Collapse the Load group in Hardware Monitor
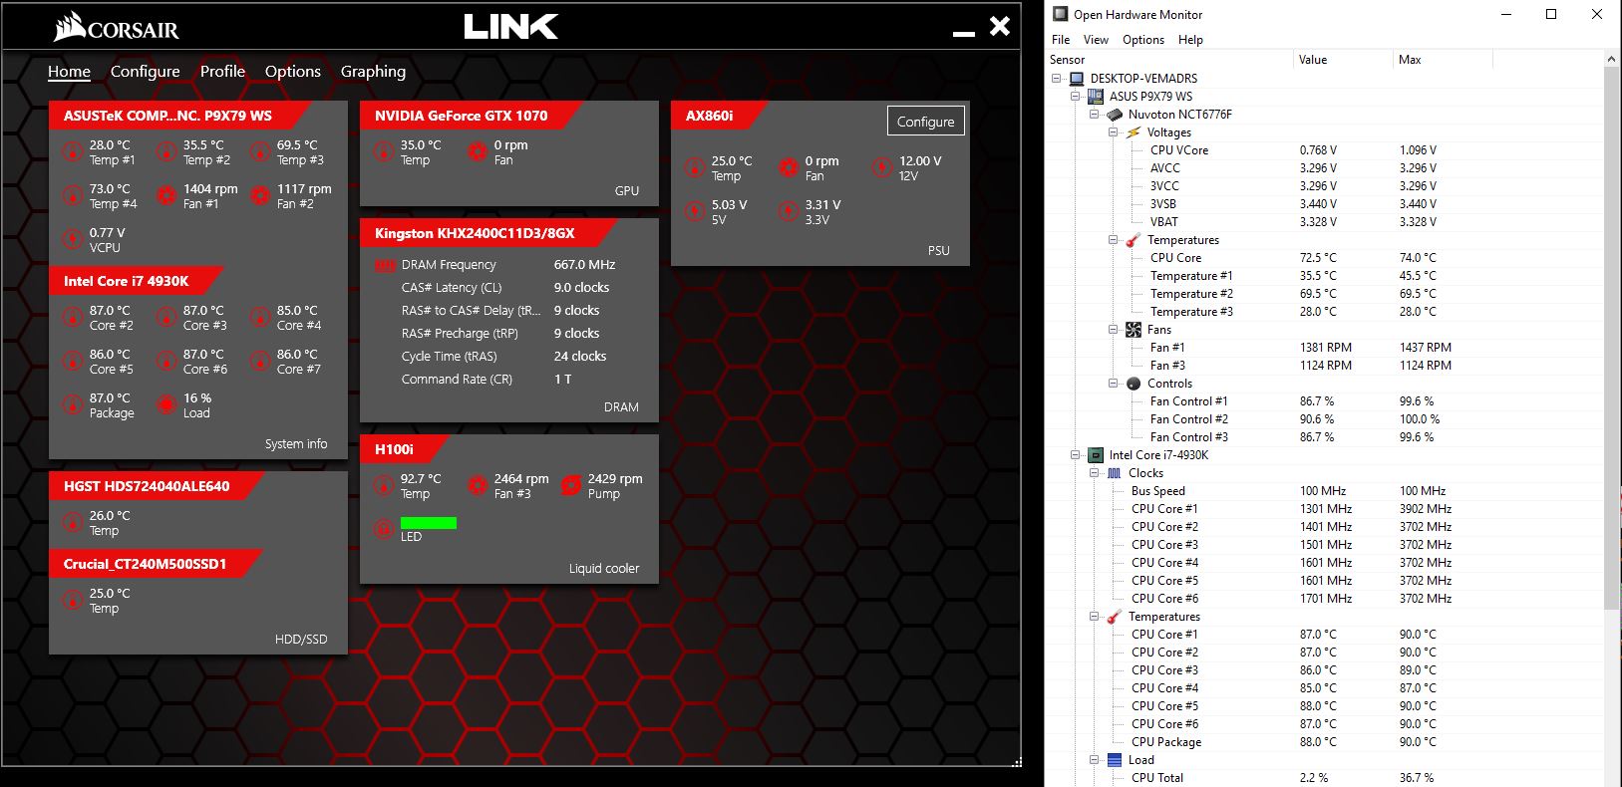This screenshot has width=1622, height=787. (1095, 759)
